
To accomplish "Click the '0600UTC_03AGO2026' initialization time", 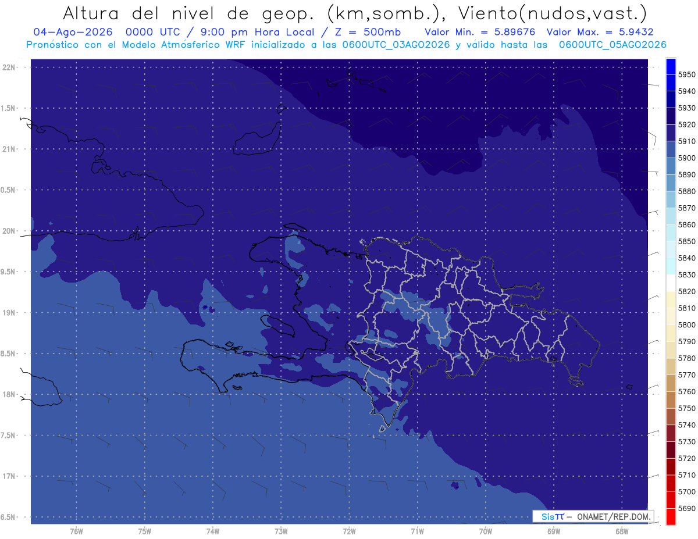I will 395,45.
